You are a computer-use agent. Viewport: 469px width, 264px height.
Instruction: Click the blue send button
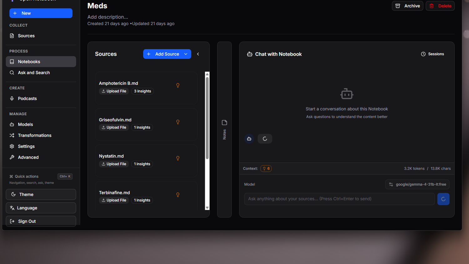click(x=443, y=199)
